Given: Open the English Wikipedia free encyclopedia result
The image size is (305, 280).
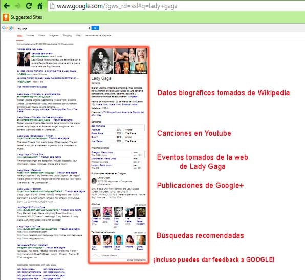Looking at the screenshot, I should pos(40,117).
